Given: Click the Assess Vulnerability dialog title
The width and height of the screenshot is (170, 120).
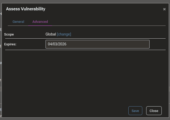Looking at the screenshot, I should (26, 9).
